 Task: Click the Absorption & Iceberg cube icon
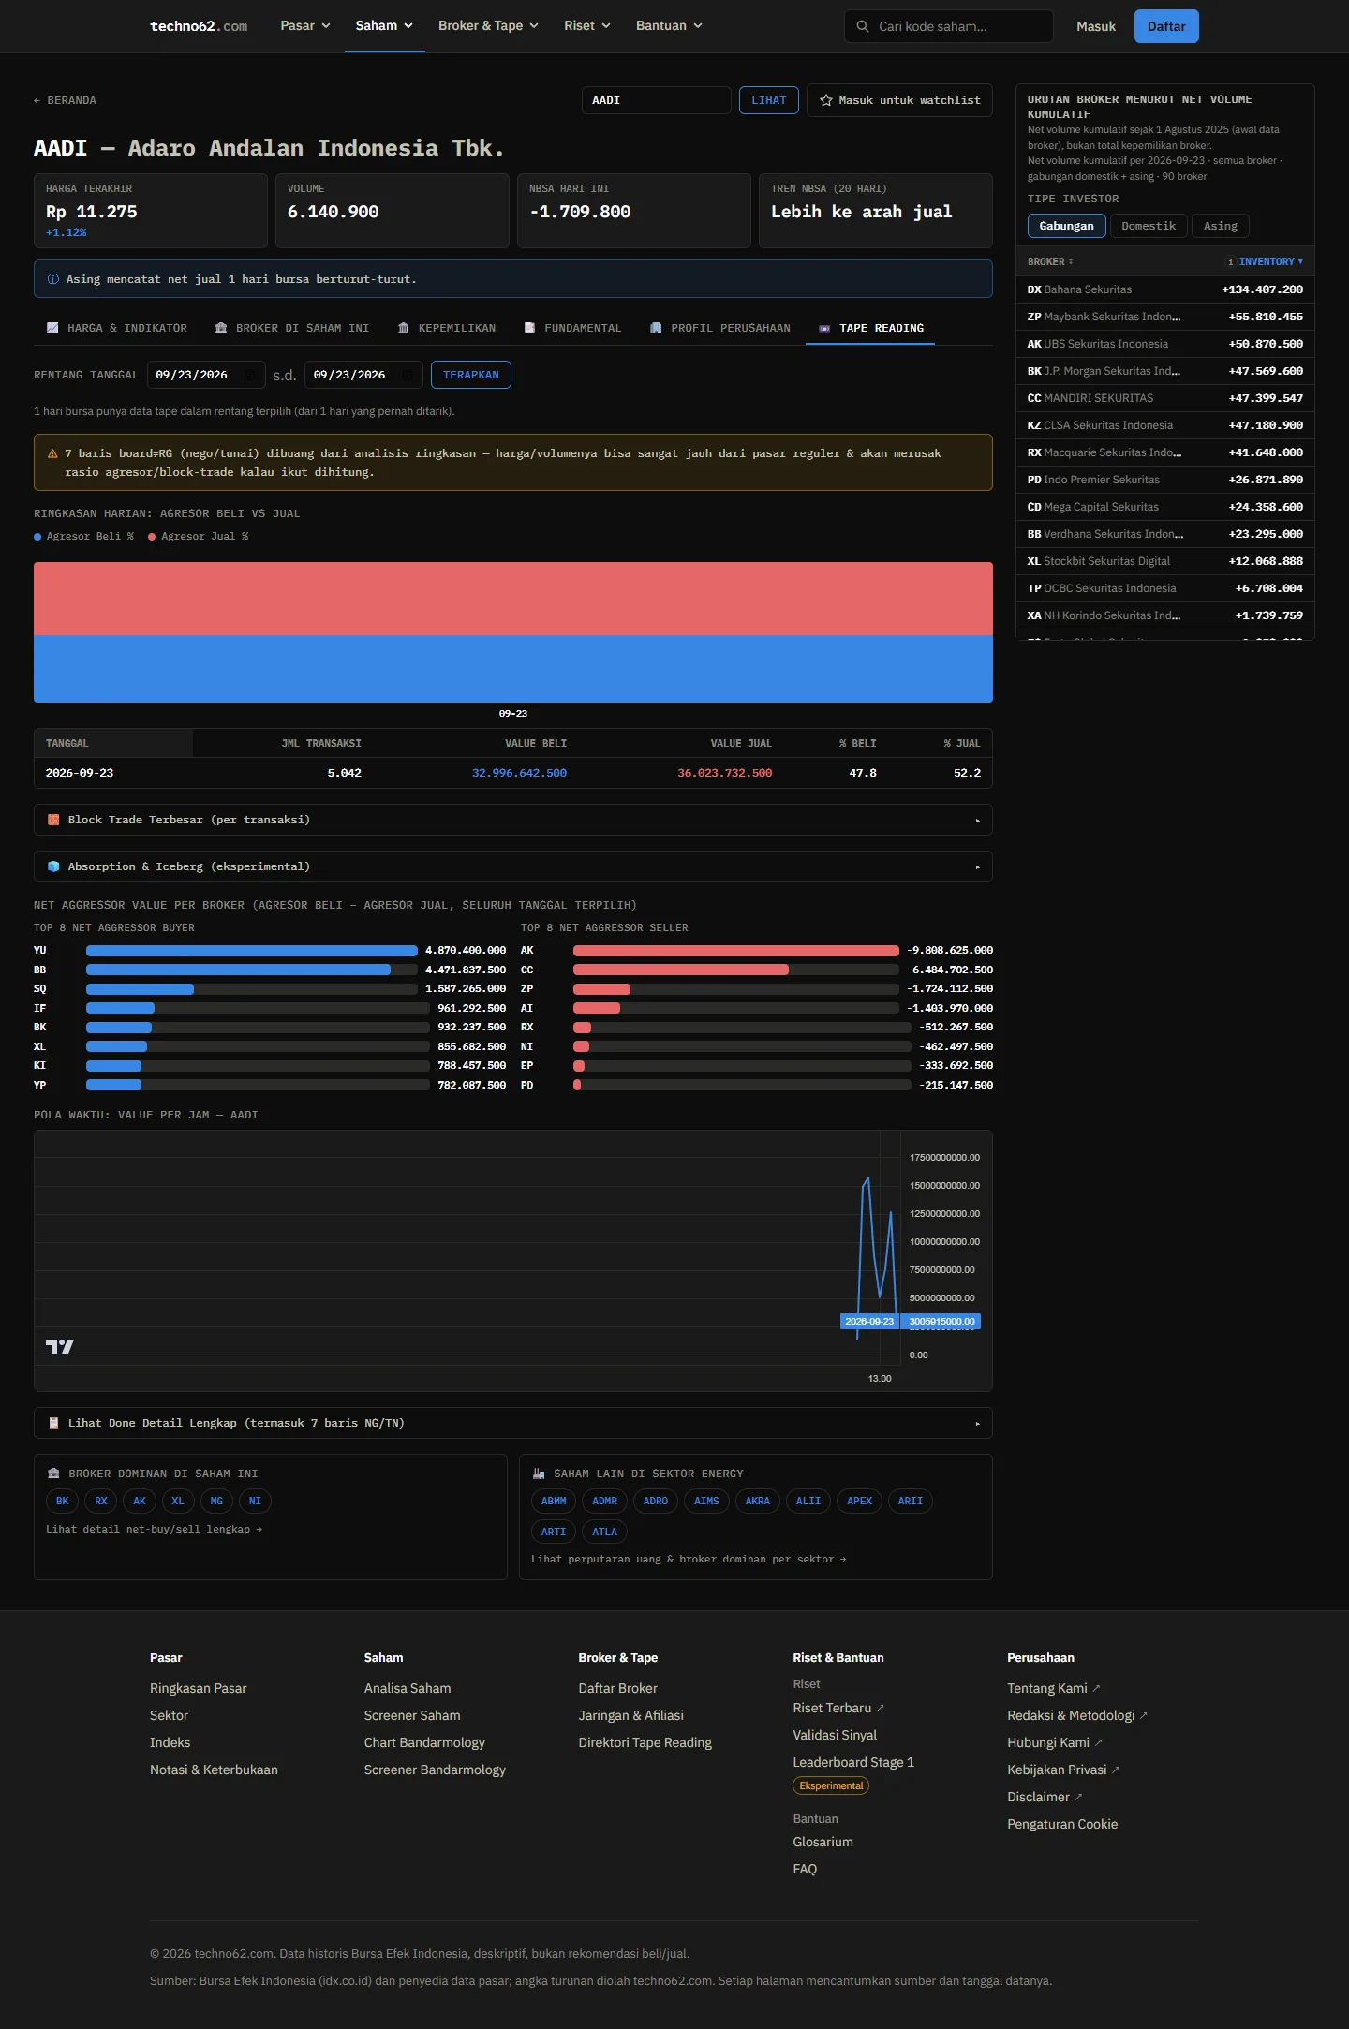tap(53, 866)
